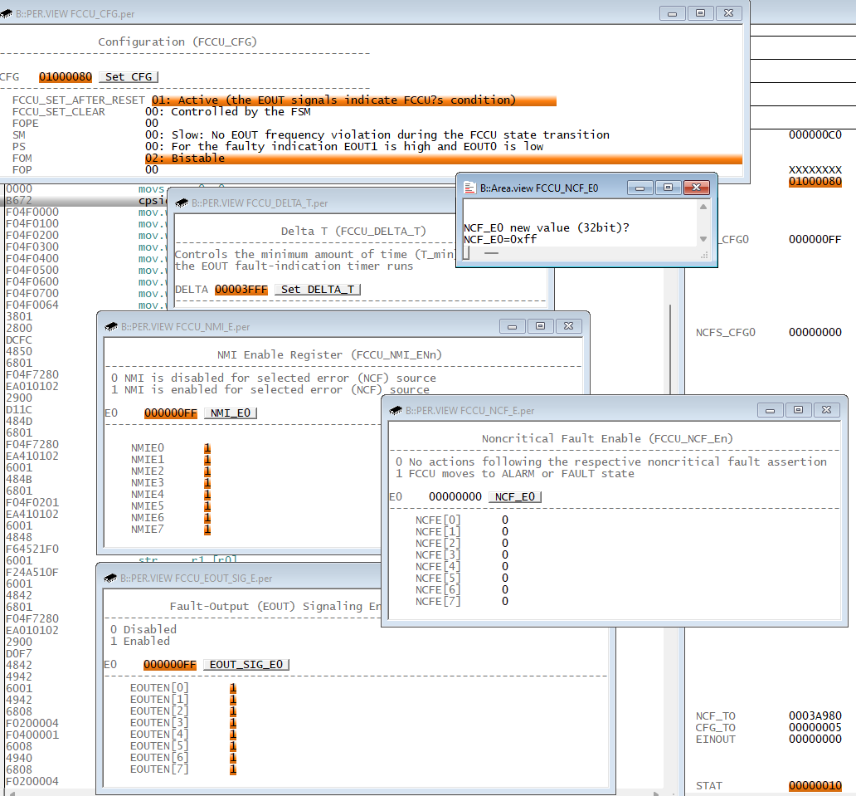Image resolution: width=856 pixels, height=796 pixels.
Task: Open FCCU_SET_CLEAR value Controlled by the FSM
Action: point(227,112)
